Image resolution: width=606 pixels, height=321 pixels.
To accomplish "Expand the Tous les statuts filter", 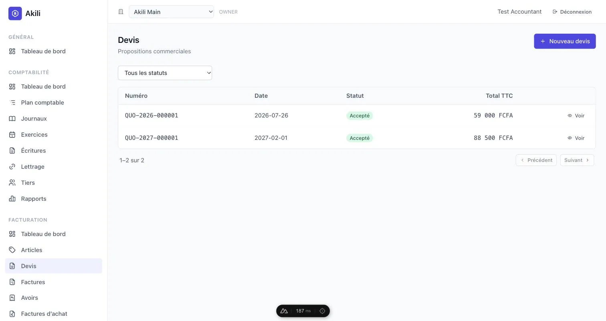I will pyautogui.click(x=165, y=73).
